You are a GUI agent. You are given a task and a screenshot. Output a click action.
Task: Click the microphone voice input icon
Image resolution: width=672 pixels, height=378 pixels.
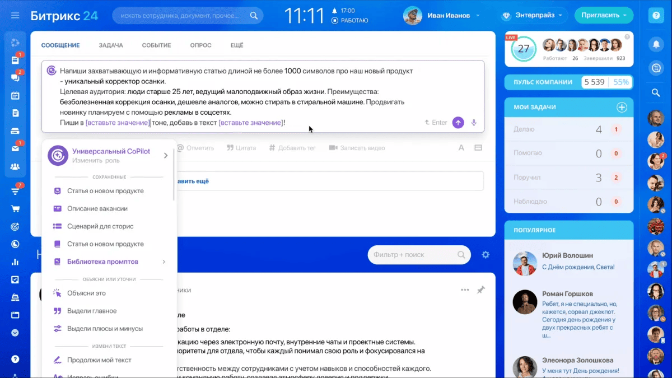pos(474,123)
